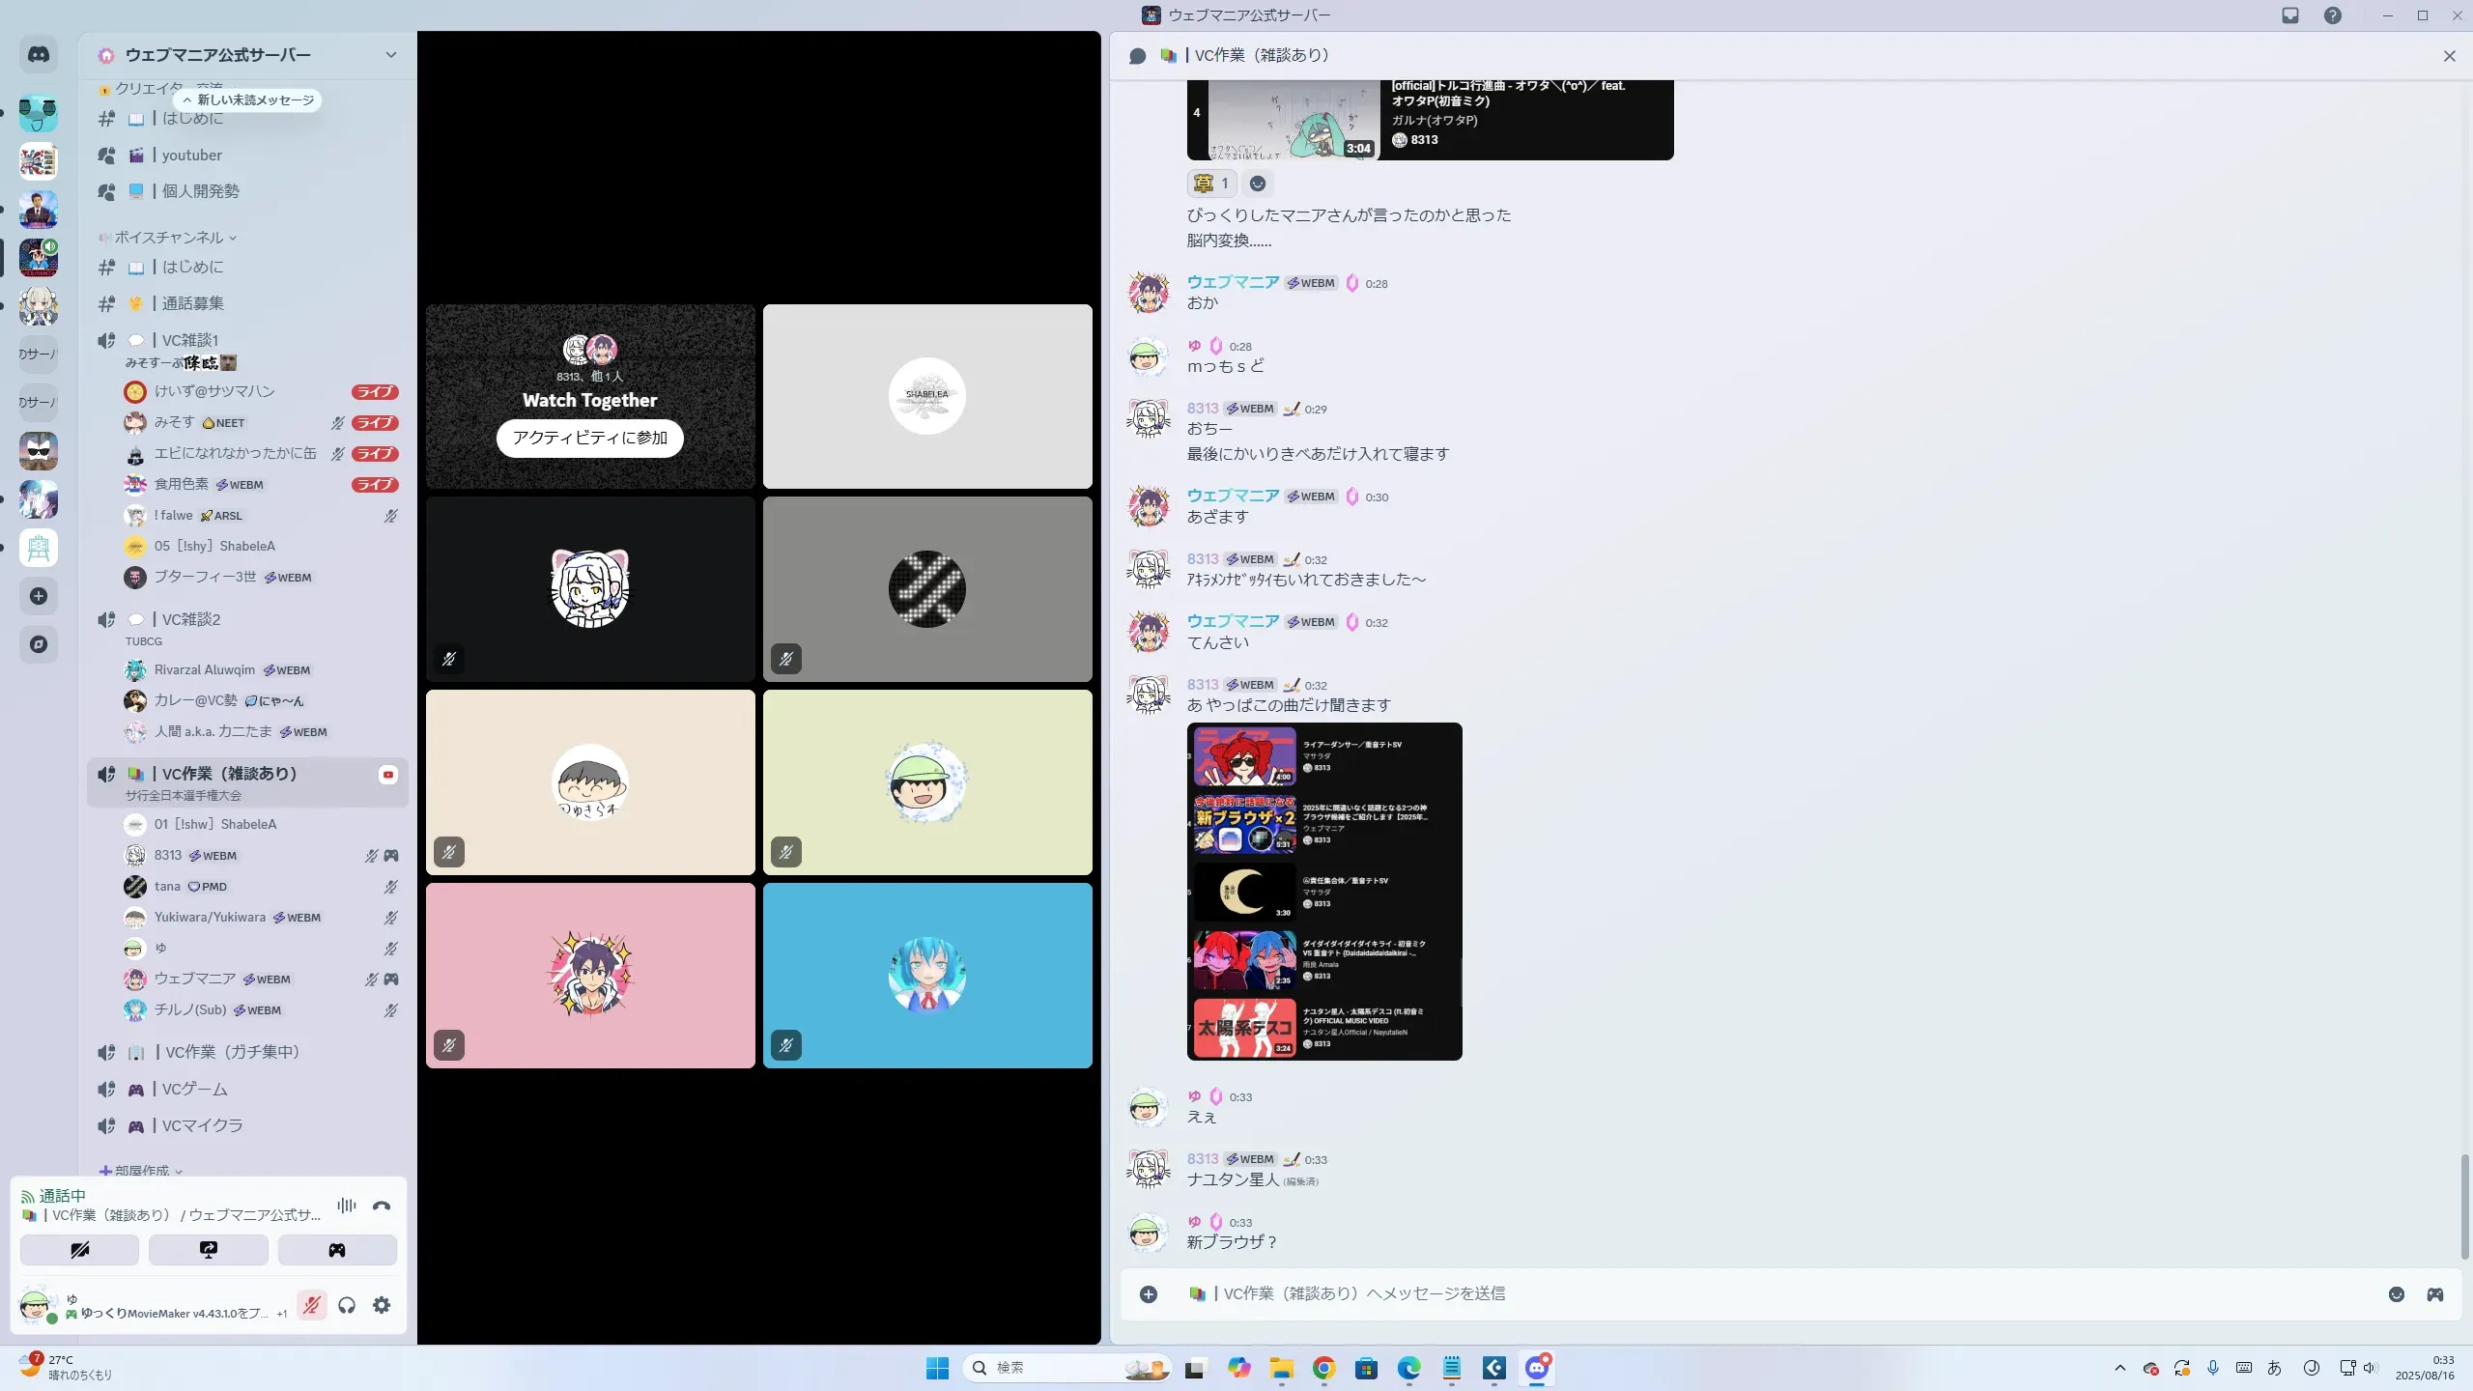Click the attach file plus button

point(1148,1294)
